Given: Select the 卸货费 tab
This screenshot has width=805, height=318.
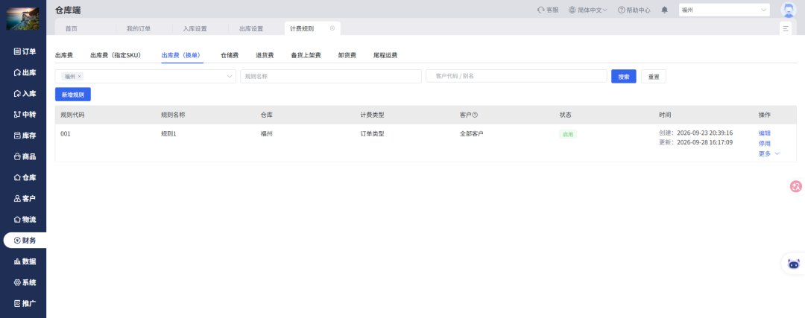Looking at the screenshot, I should [x=347, y=55].
